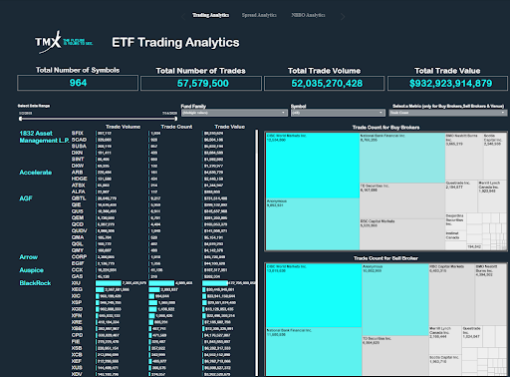Select the SFIX symbol row label
Image resolution: width=510 pixels, height=377 pixels.
coord(78,133)
